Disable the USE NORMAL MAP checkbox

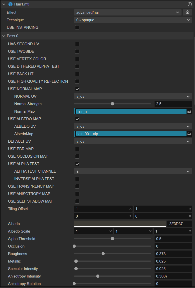tap(77, 89)
